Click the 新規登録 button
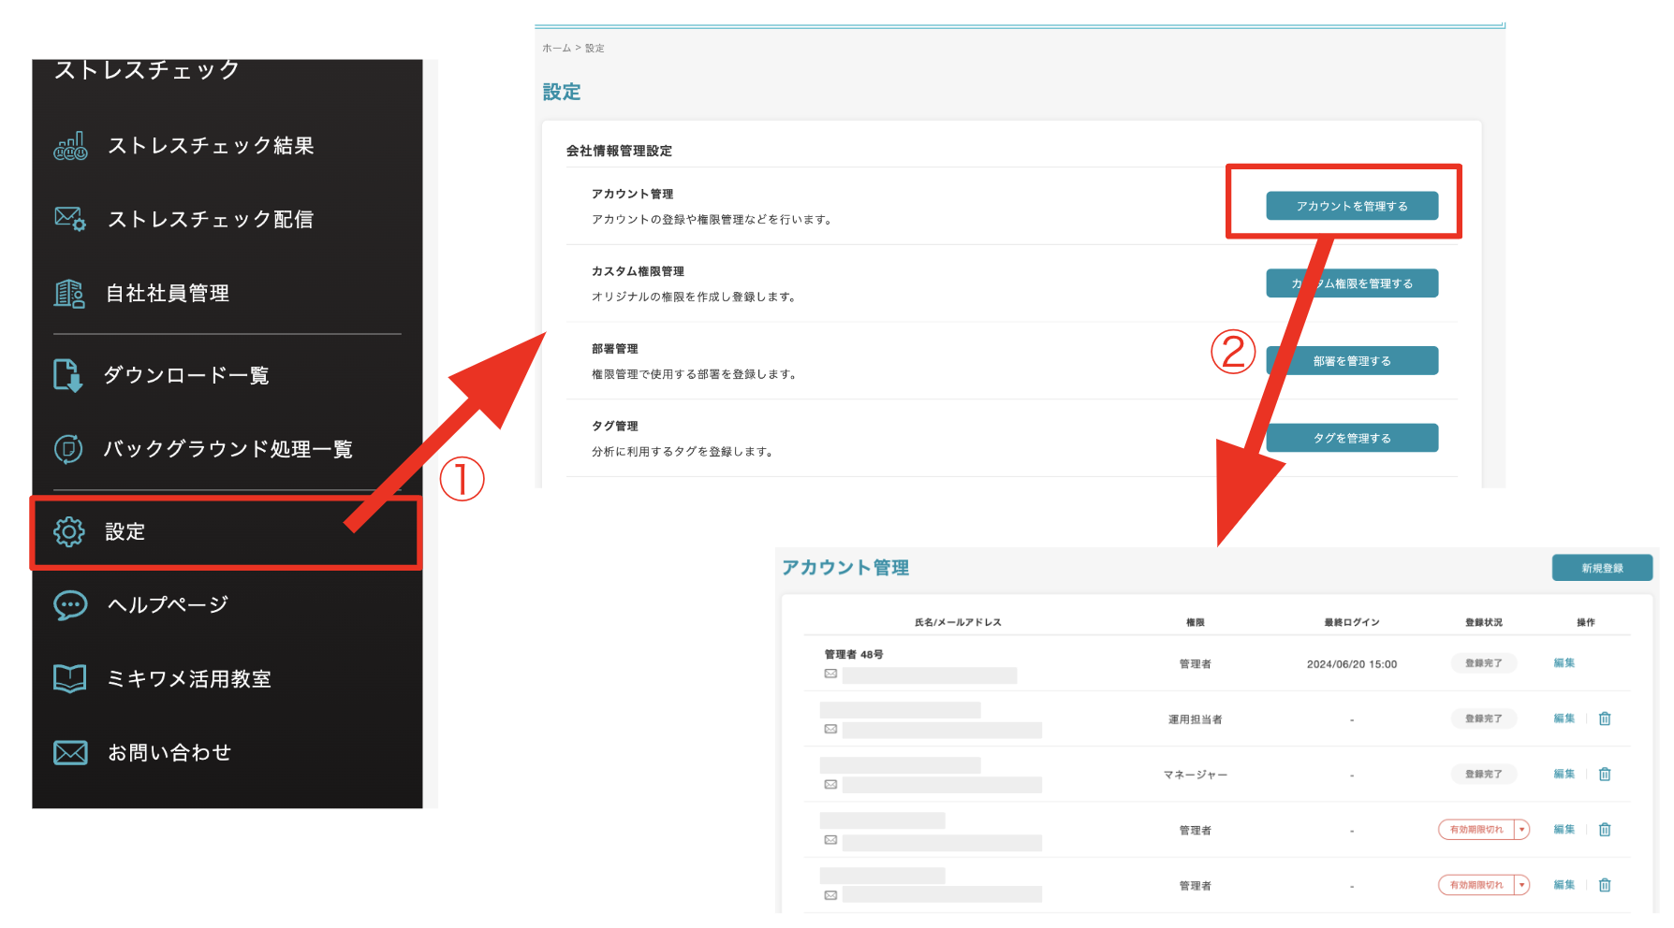This screenshot has height=928, width=1674. pos(1602,567)
